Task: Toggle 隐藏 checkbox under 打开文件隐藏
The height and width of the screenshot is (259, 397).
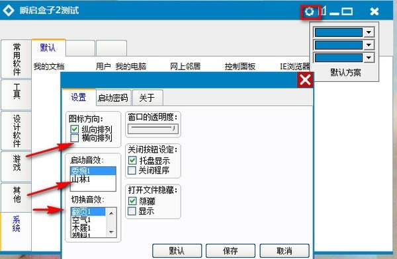Action: (132, 201)
